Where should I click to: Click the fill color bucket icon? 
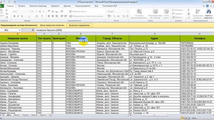tap(36, 16)
